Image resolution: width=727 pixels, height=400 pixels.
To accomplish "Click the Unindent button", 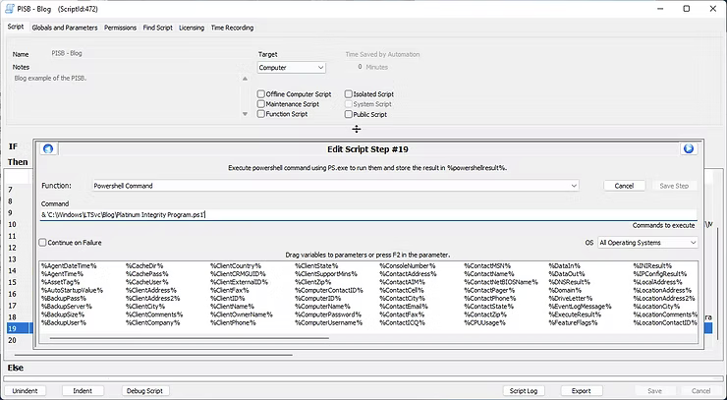I will 25,391.
